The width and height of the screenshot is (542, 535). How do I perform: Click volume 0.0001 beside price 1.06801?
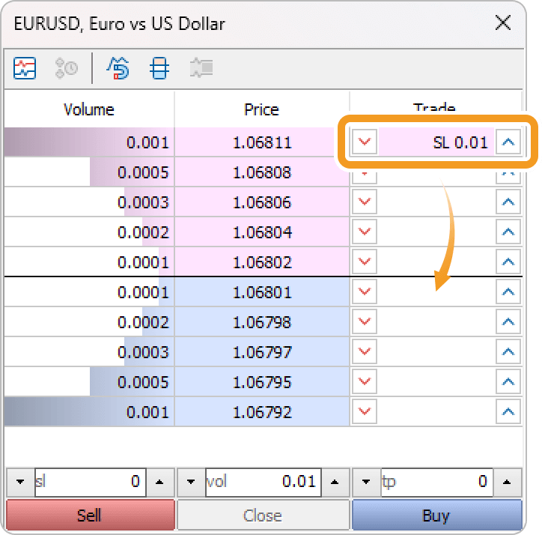coord(89,292)
